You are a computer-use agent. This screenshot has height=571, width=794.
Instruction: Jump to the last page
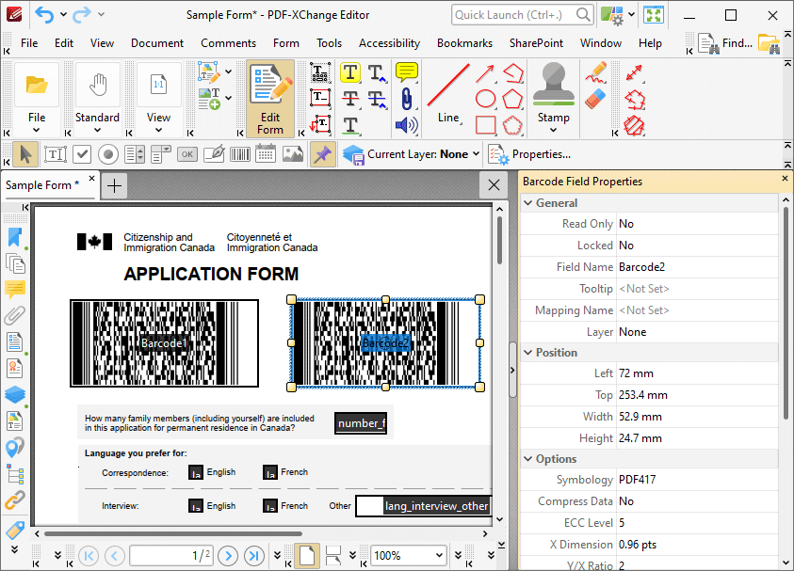(x=254, y=556)
